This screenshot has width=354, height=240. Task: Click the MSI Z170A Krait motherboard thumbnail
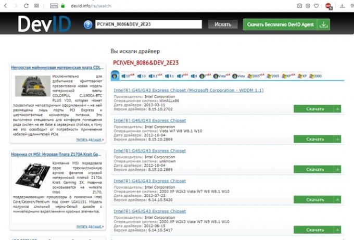33,176
